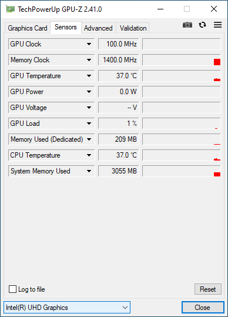Click the GPU-Z app icon in title bar
228x317 pixels.
(10, 9)
